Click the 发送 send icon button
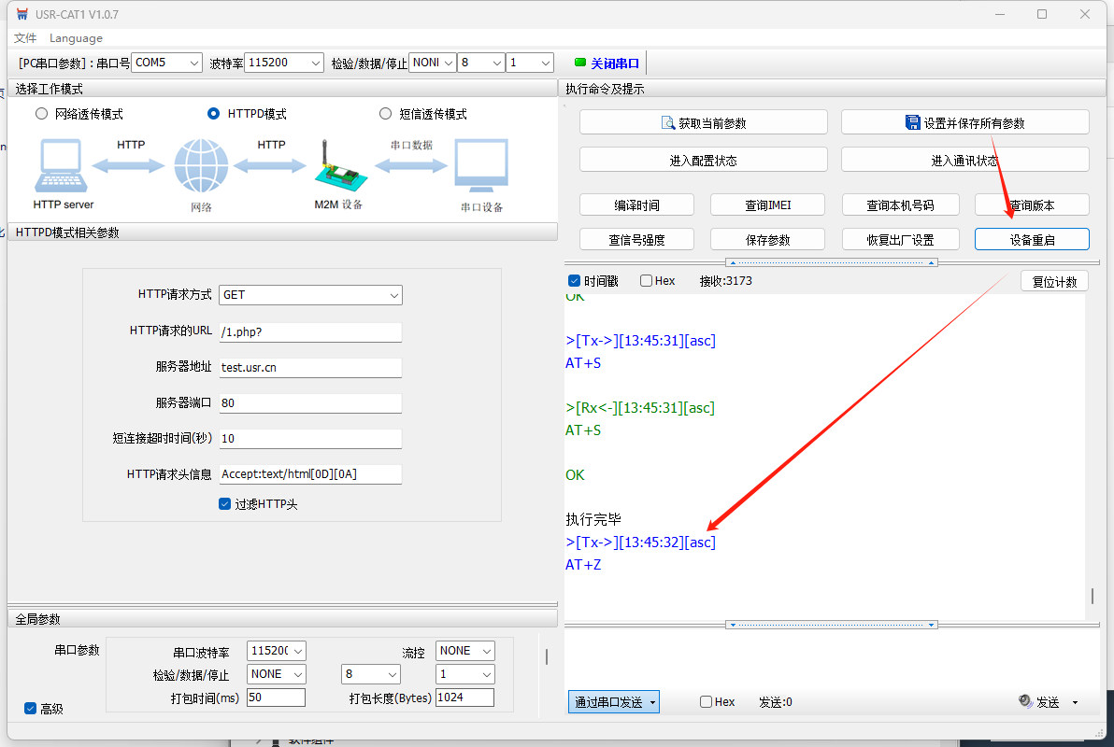Screen dimensions: 1114x747 pos(1039,702)
